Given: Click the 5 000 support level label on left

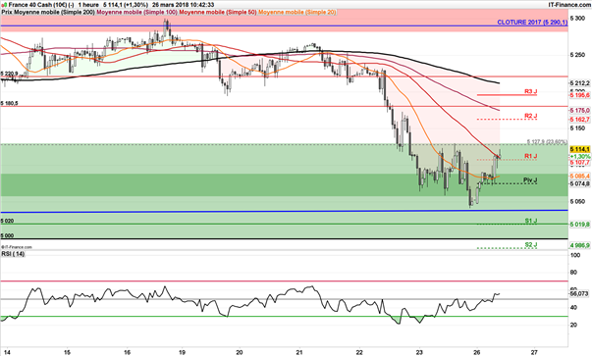Looking at the screenshot, I should tap(7, 235).
